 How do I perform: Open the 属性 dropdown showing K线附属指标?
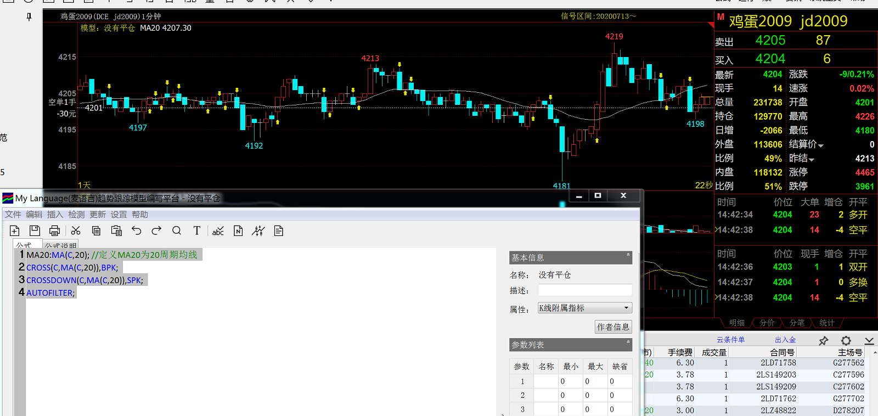coord(585,308)
